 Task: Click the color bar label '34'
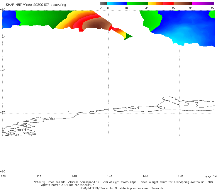point(147,8)
